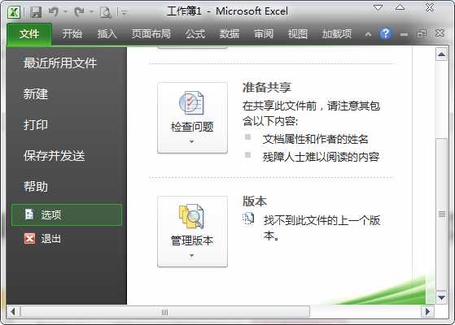Viewport: 455px width, 325px height.
Task: Click the Redo icon in quick access toolbar
Action: (x=79, y=12)
